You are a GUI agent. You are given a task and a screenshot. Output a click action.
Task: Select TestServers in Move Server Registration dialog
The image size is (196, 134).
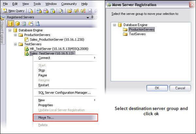(x=138, y=34)
